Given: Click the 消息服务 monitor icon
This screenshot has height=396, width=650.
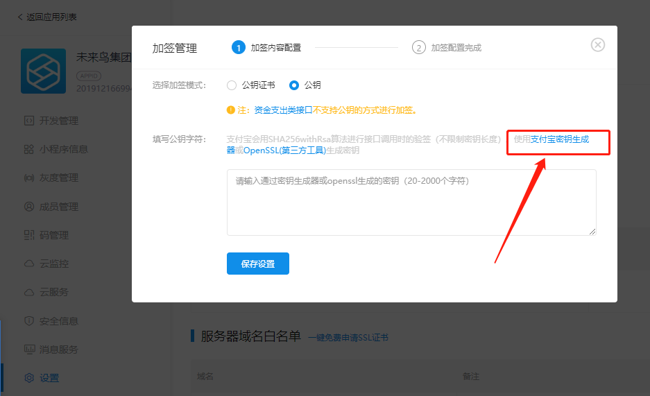Looking at the screenshot, I should [x=29, y=350].
